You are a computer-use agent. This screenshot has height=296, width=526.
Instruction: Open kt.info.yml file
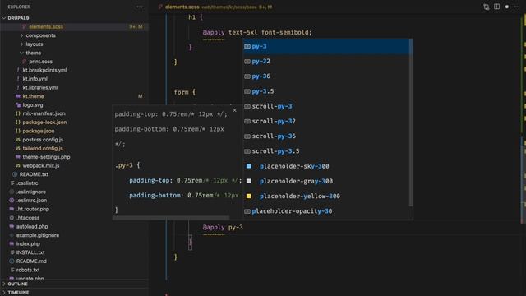tap(35, 79)
